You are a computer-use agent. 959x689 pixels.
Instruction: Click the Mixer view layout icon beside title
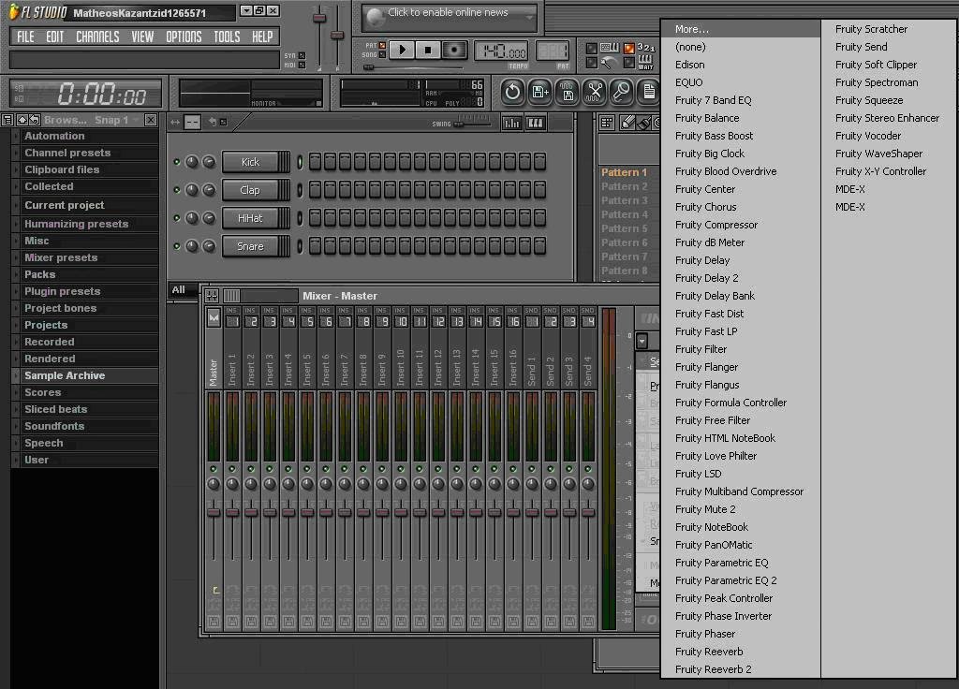tap(231, 296)
